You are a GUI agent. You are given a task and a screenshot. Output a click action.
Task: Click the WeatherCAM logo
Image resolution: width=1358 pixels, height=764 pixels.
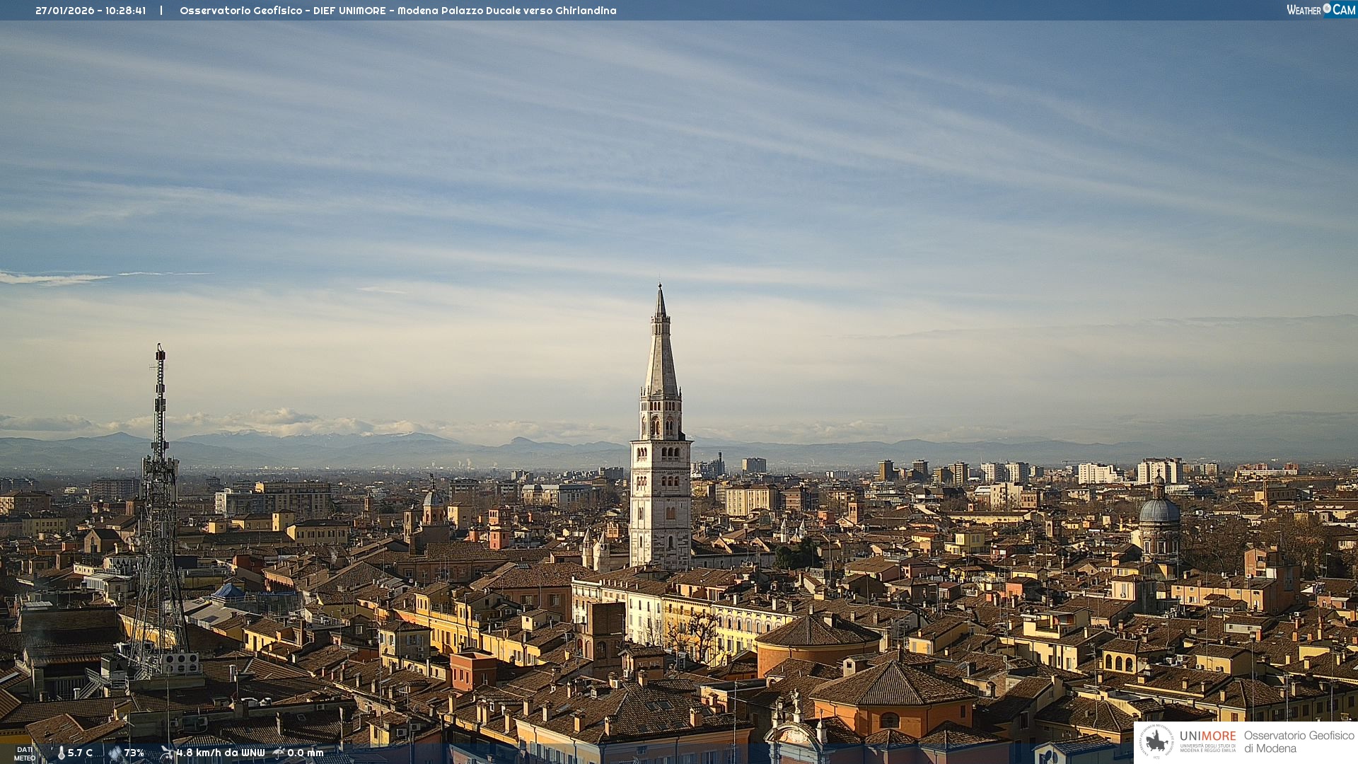tap(1321, 10)
